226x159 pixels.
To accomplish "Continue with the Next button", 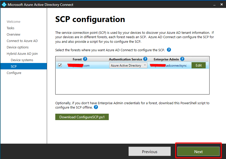I will pos(198,152).
